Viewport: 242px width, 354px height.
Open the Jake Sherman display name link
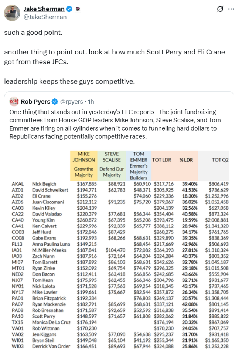pyautogui.click(x=44, y=9)
